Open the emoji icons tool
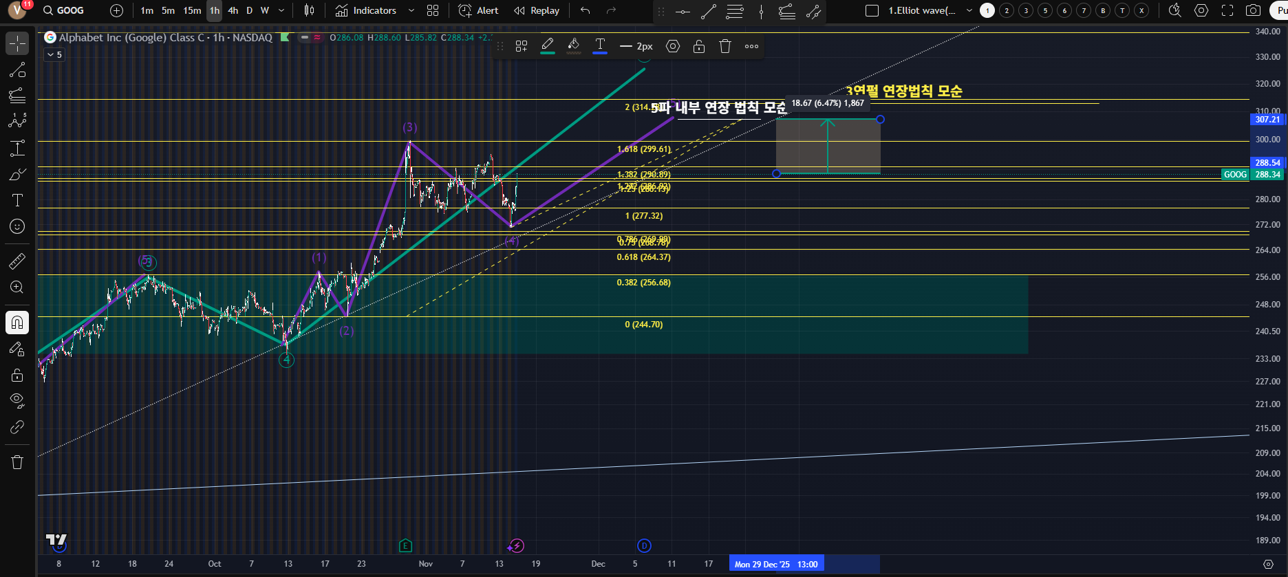The height and width of the screenshot is (577, 1288). point(17,226)
